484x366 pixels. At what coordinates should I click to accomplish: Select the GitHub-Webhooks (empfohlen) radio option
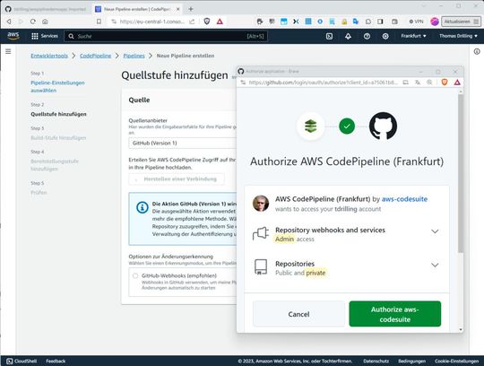(135, 275)
